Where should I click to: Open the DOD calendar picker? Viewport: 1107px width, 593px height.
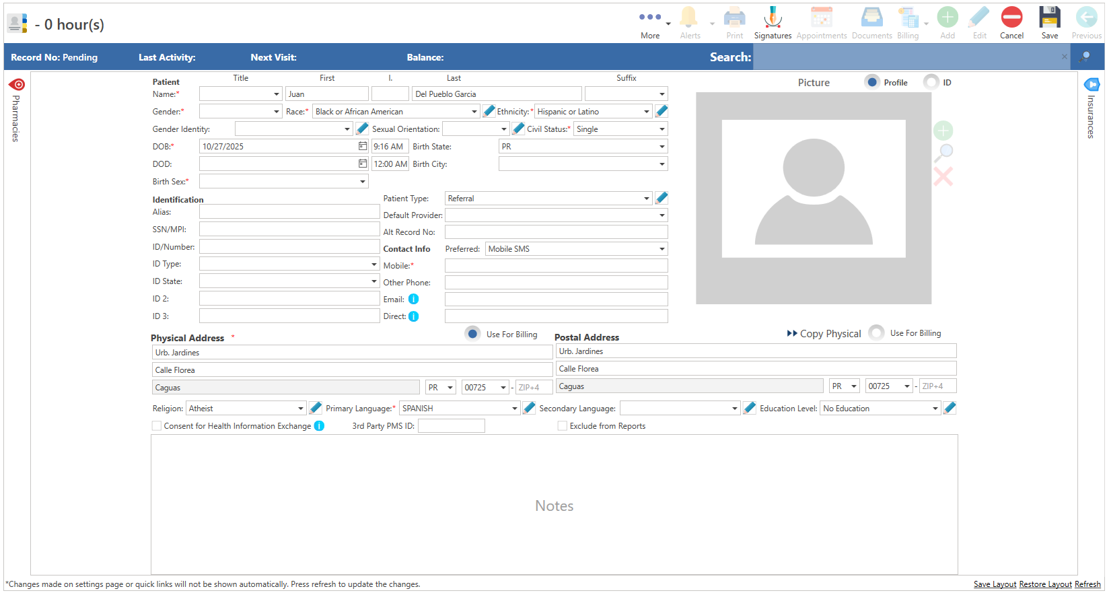[x=363, y=164]
